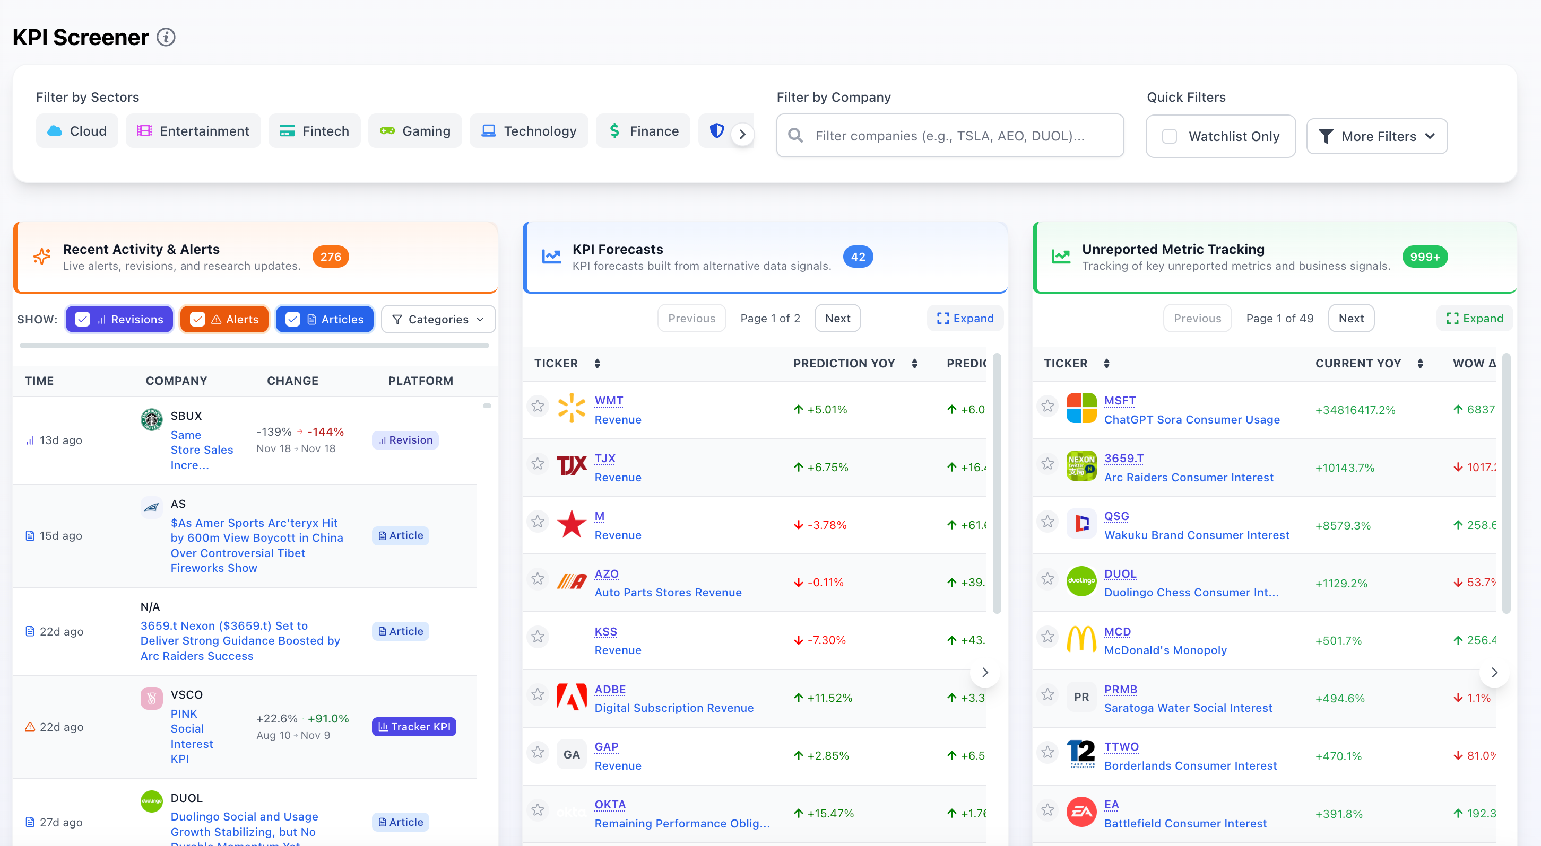Star the WMT Revenue row
The width and height of the screenshot is (1541, 846).
pyautogui.click(x=537, y=406)
